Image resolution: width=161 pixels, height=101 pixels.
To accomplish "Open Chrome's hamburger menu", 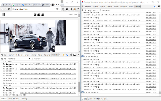I will pos(78,9).
